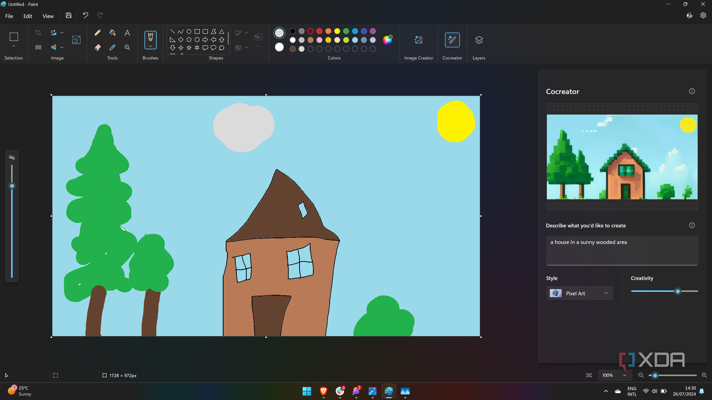
Task: Open Image Creator
Action: pyautogui.click(x=418, y=40)
